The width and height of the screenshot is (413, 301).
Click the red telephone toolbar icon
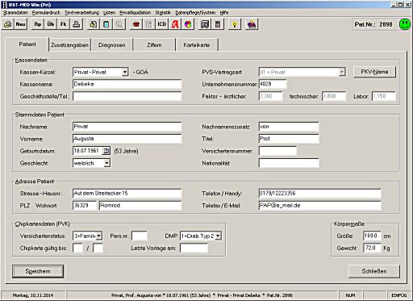coord(136,24)
